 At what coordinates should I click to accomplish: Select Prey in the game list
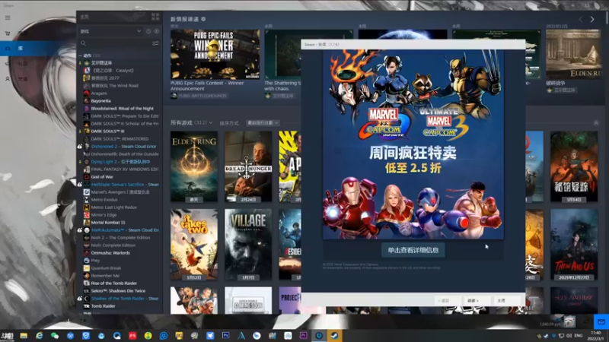[95, 261]
